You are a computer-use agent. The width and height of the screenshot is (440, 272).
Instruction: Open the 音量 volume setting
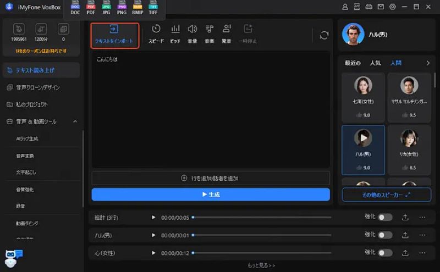pyautogui.click(x=193, y=34)
